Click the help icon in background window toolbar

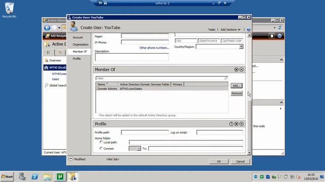280,36
